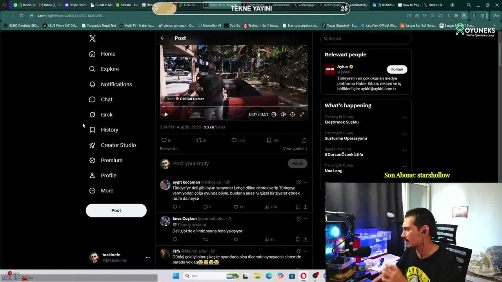Open Grok icon on aygıt kocaman reply
502x282 pixels.
point(298,182)
